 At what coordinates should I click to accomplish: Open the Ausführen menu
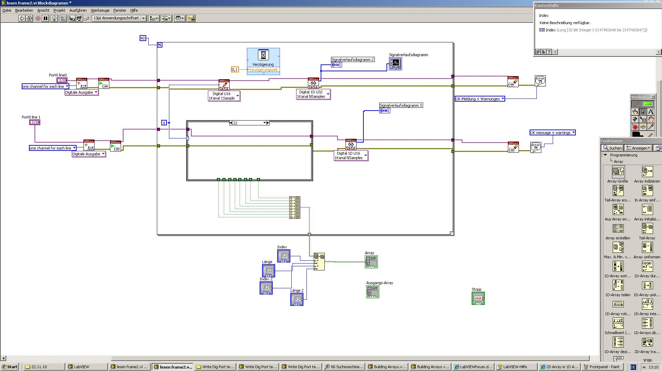coord(78,10)
